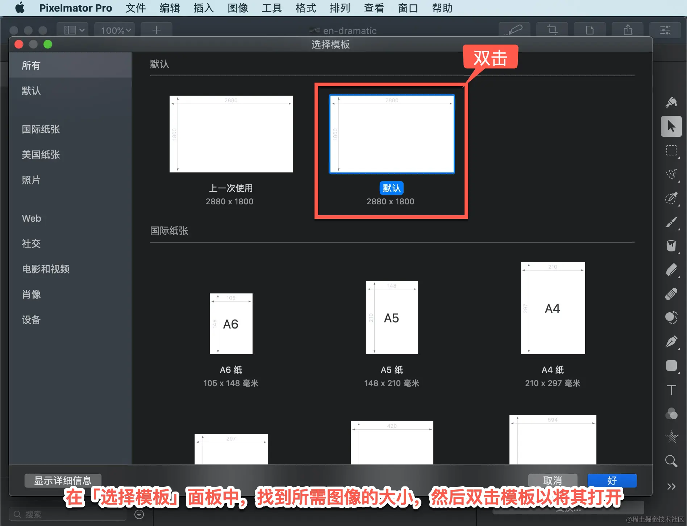Select the Color Adjustments circles tool
687x526 pixels.
[671, 413]
